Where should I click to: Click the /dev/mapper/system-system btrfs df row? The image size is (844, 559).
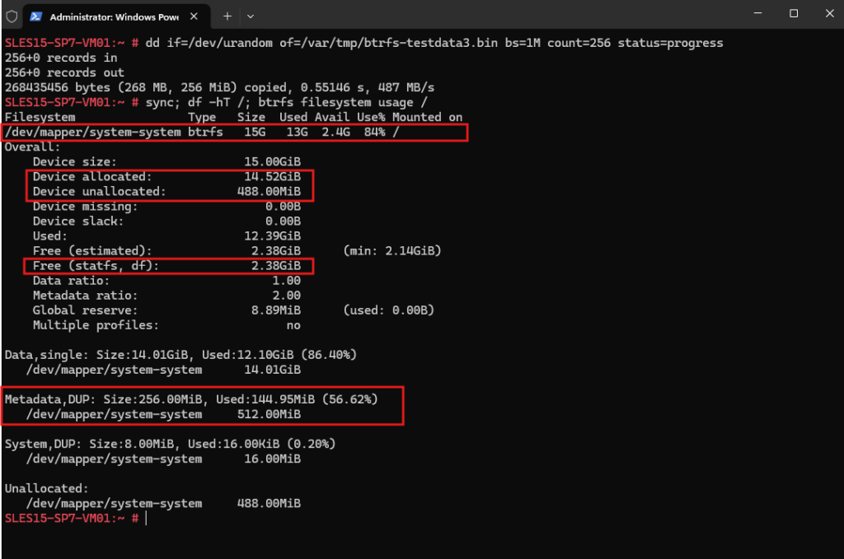pos(235,133)
